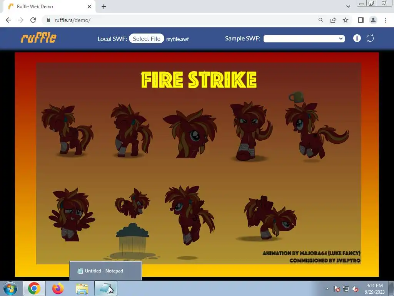394x296 pixels.
Task: Reload the page with the refresh icon
Action: point(33,20)
